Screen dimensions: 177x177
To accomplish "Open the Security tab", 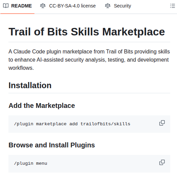I will coord(118,6).
